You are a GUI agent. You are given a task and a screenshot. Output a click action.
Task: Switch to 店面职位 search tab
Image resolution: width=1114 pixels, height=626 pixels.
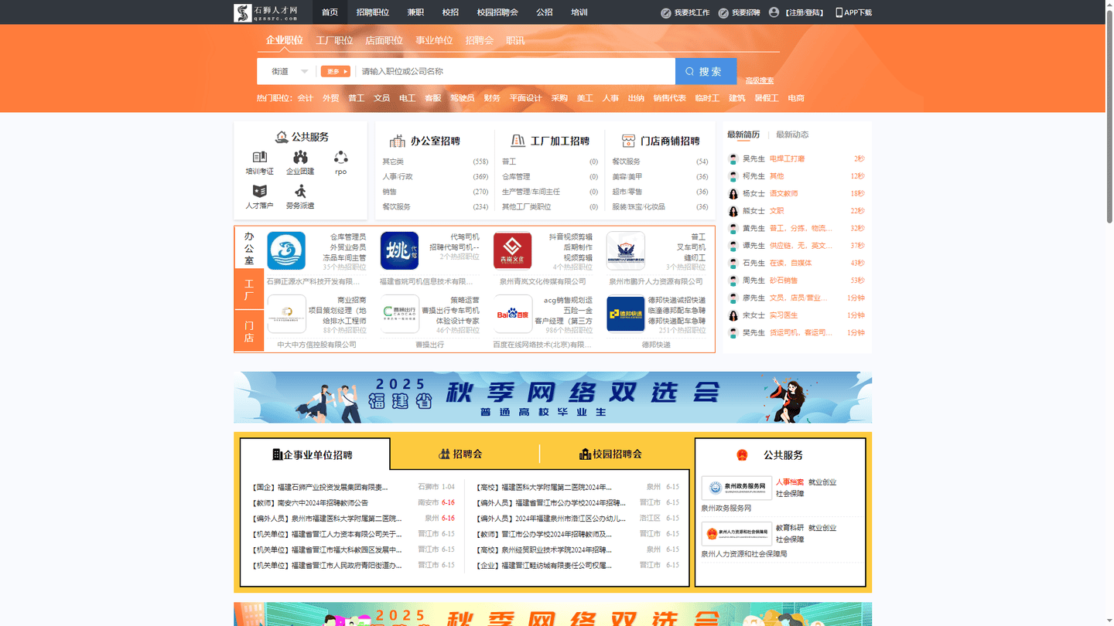click(x=384, y=40)
